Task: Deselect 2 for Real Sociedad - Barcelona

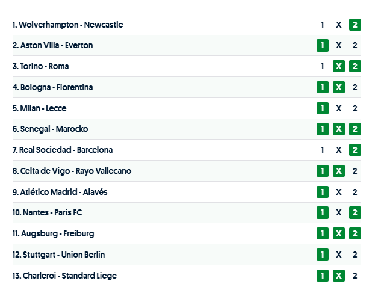Action: (x=355, y=150)
